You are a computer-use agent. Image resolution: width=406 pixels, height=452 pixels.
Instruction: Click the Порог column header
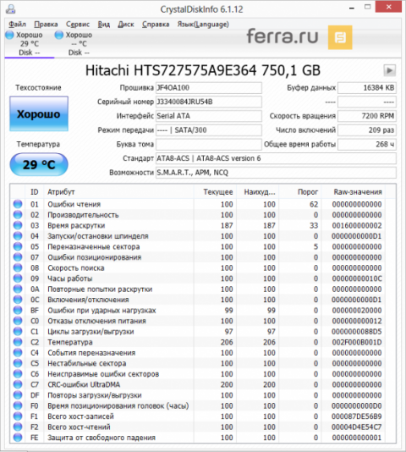(x=300, y=192)
